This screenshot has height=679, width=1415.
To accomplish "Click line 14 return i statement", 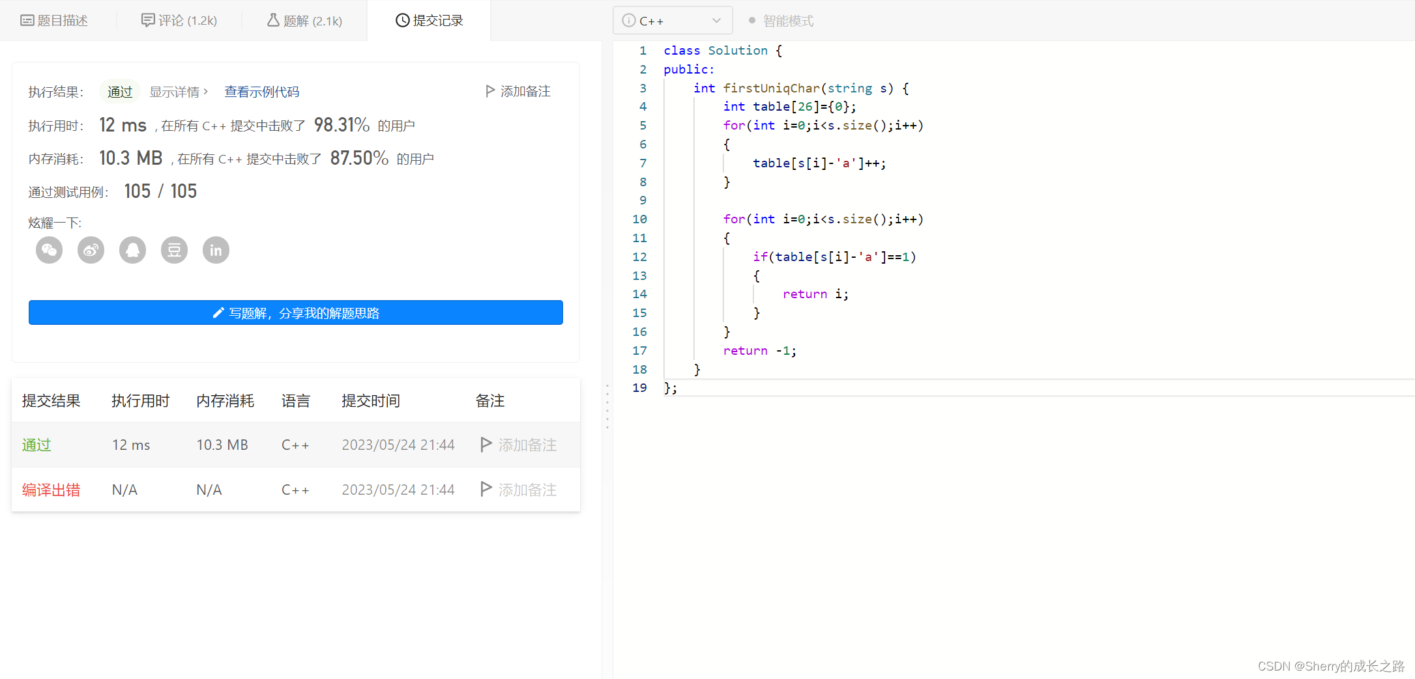I will pyautogui.click(x=815, y=294).
